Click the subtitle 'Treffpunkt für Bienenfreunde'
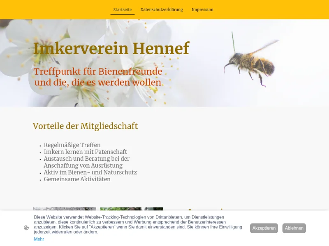329x246 pixels. (98, 72)
